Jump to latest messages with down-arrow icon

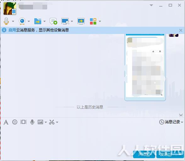click(x=181, y=115)
